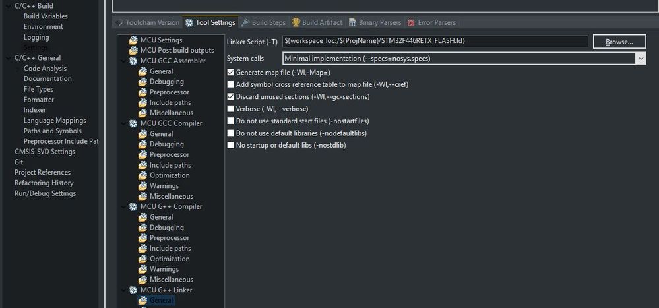The image size is (659, 308).
Task: Select the Tool Settings tab
Action: [210, 22]
